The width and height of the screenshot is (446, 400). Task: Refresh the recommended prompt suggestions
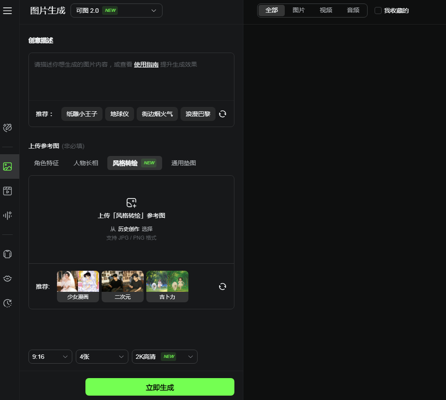[x=223, y=114]
